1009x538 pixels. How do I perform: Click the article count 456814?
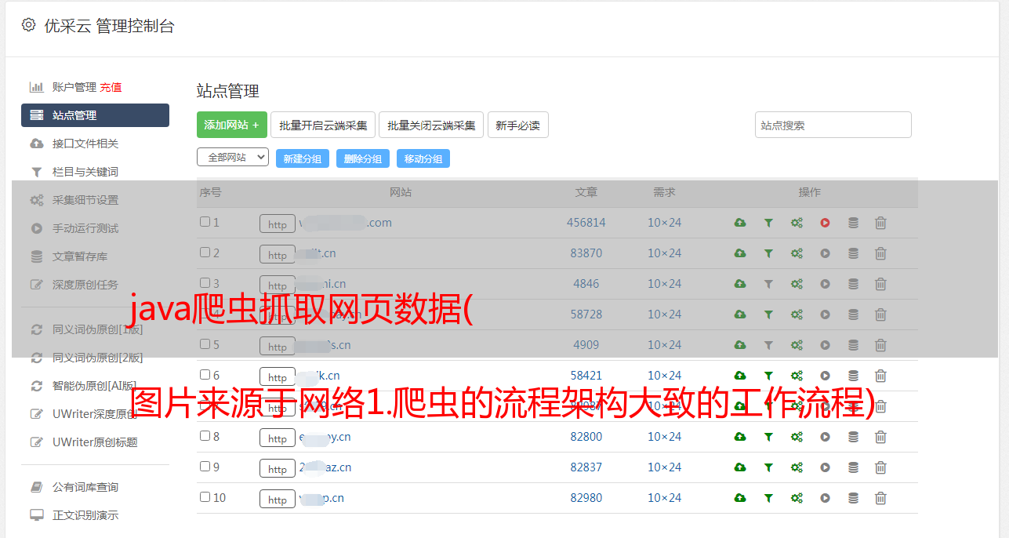[586, 223]
